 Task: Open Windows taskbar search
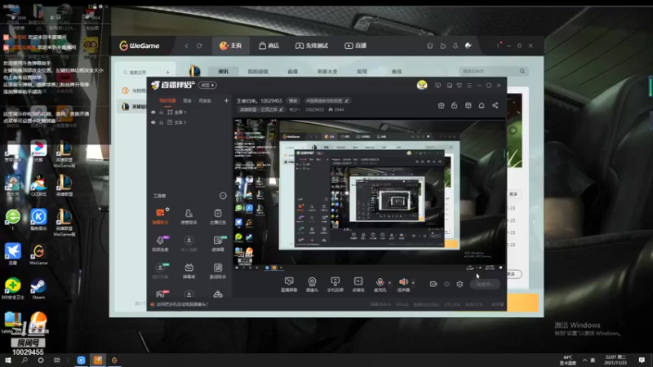(24, 360)
